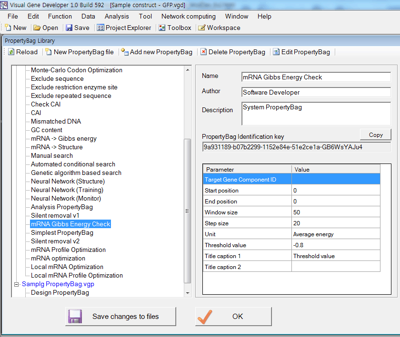
Task: Click the Window size value 50
Action: click(336, 212)
